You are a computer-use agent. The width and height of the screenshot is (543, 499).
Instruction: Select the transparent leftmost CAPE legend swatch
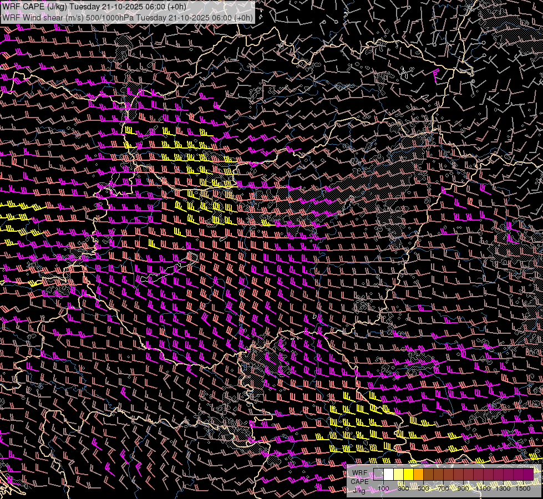tap(378, 474)
